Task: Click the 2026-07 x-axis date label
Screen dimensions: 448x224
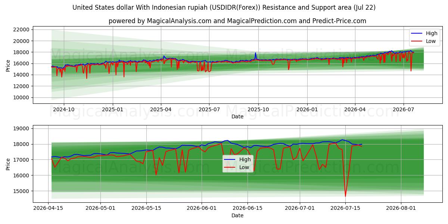Action: click(403, 110)
